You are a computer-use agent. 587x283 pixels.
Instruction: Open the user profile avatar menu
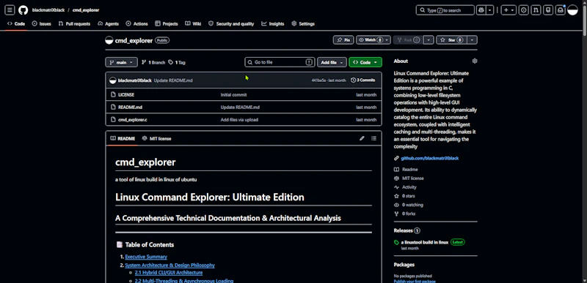click(x=573, y=10)
